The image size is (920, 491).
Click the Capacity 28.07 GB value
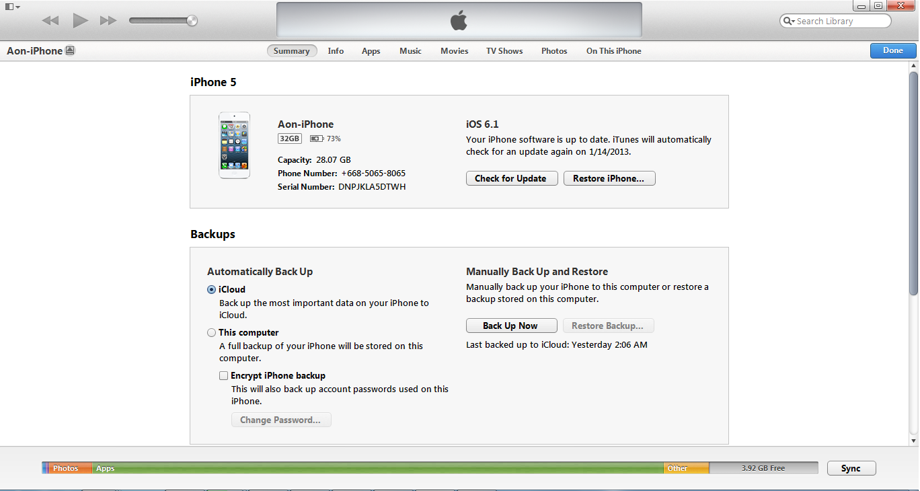(333, 160)
